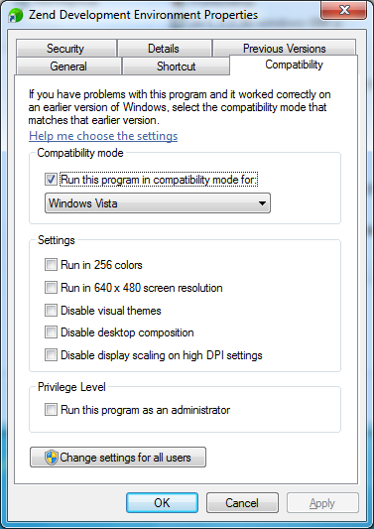Uncheck Run in compatibility mode checkbox
Screen dimensions: 374x529
pos(51,179)
